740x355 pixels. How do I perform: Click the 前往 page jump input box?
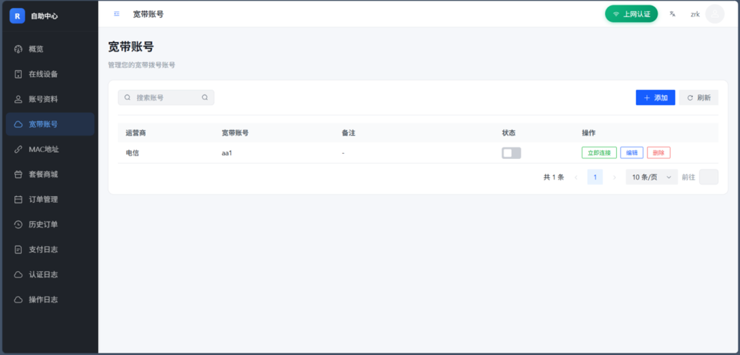click(x=708, y=177)
